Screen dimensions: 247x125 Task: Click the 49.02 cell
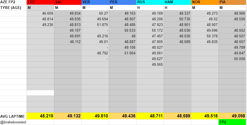(205, 19)
